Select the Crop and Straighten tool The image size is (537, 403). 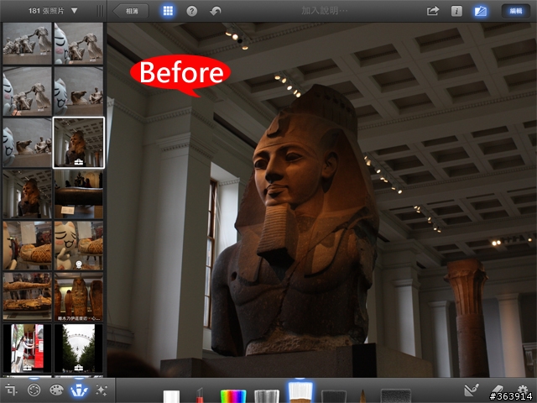11,390
